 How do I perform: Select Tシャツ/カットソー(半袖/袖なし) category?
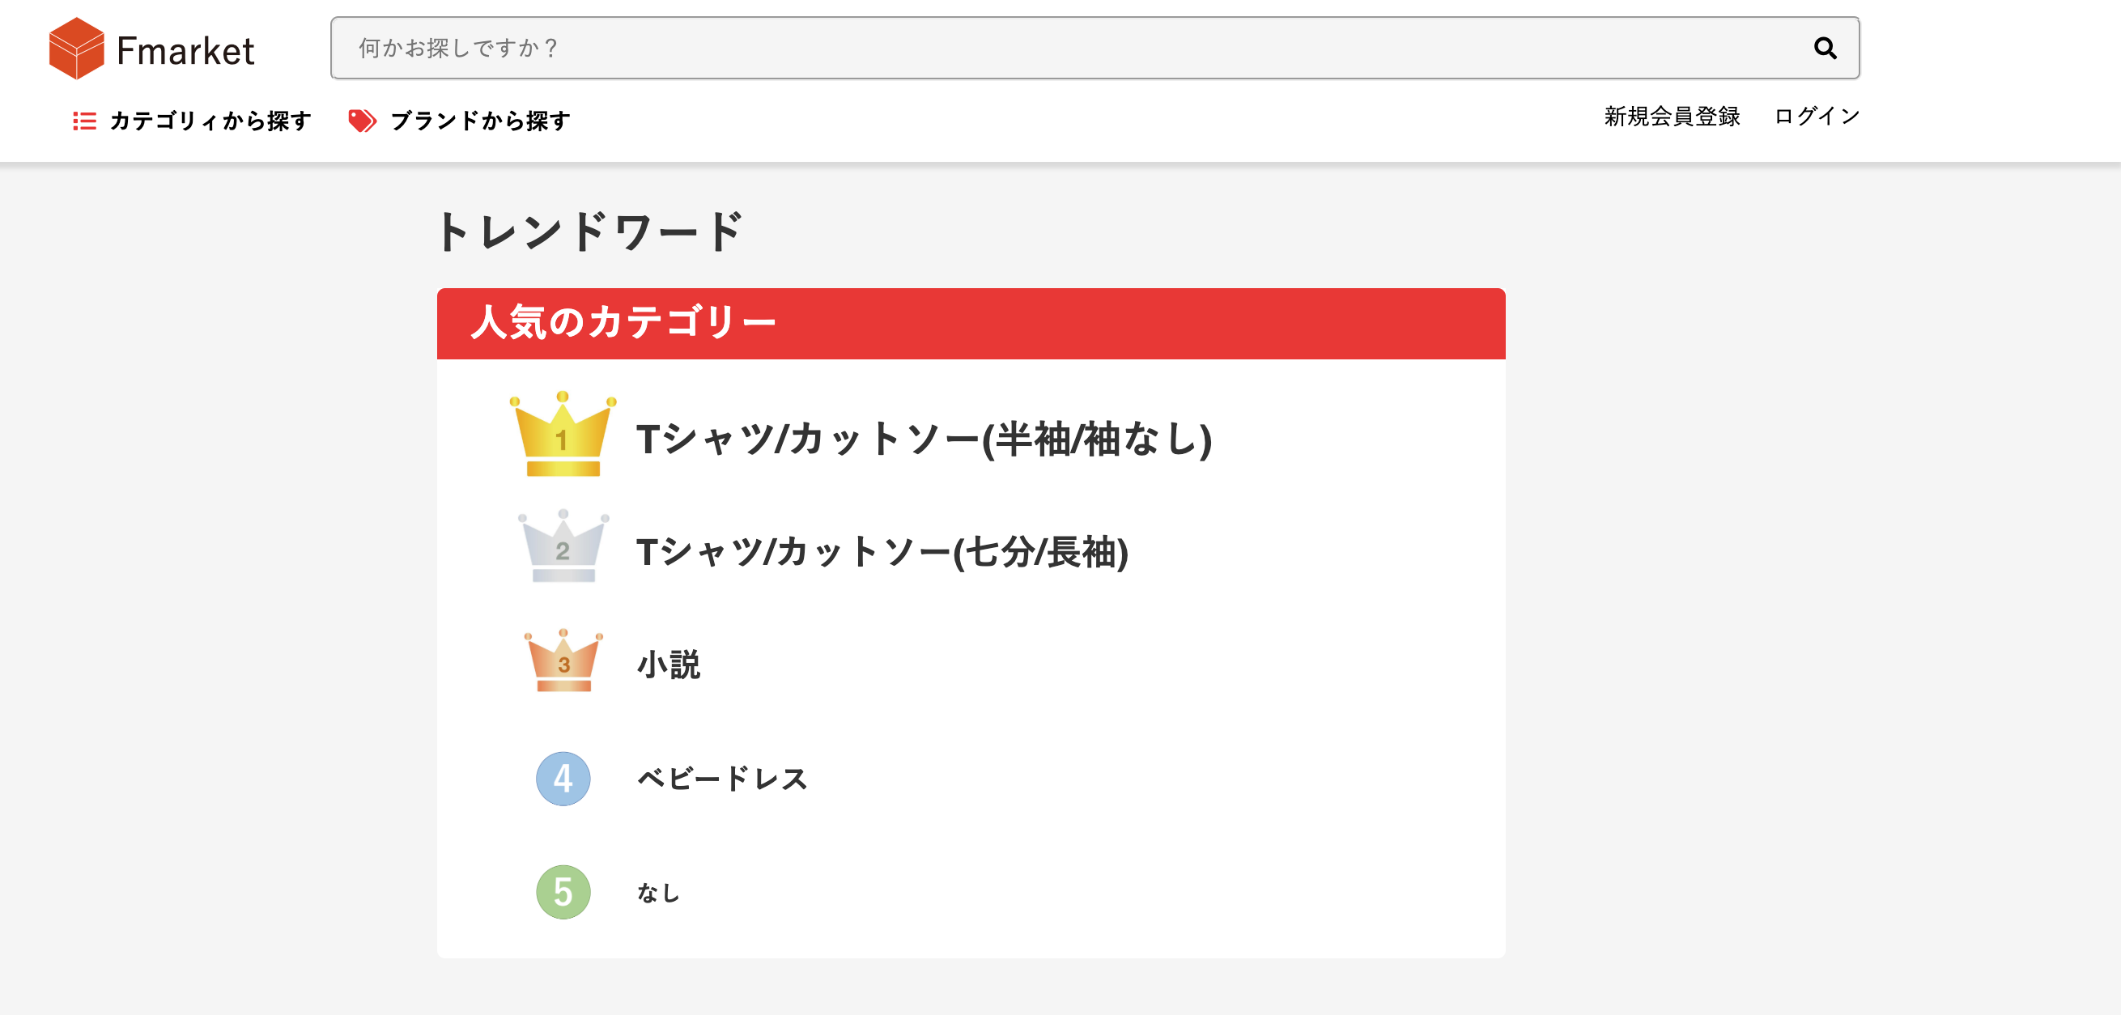(924, 439)
